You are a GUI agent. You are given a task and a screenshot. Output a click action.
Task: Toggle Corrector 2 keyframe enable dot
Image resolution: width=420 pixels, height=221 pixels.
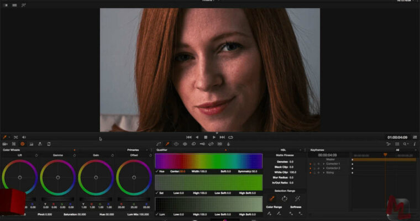(311, 168)
